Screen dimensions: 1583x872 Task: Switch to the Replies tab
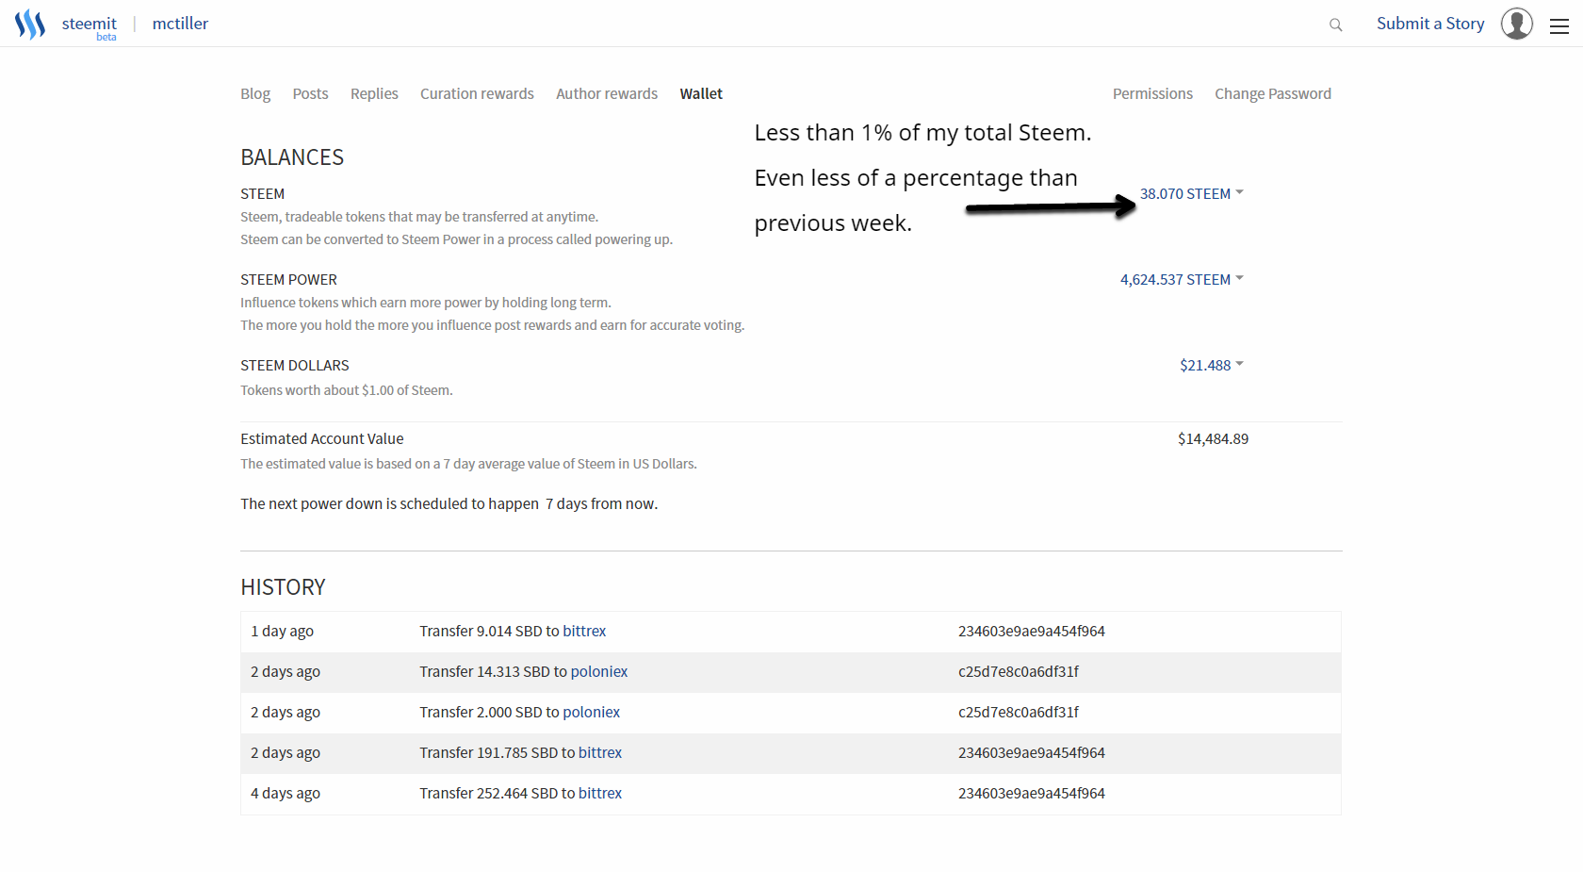click(x=374, y=93)
